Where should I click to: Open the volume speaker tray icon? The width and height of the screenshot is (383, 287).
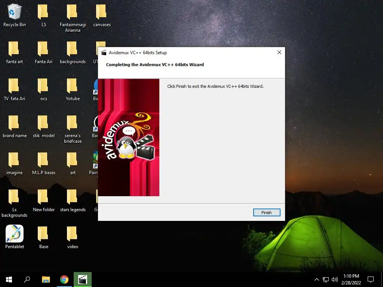click(335, 280)
